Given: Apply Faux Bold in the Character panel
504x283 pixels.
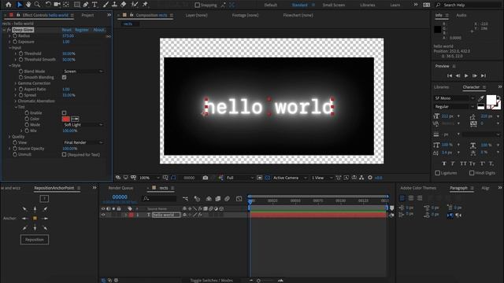Looking at the screenshot, I should (x=444, y=164).
